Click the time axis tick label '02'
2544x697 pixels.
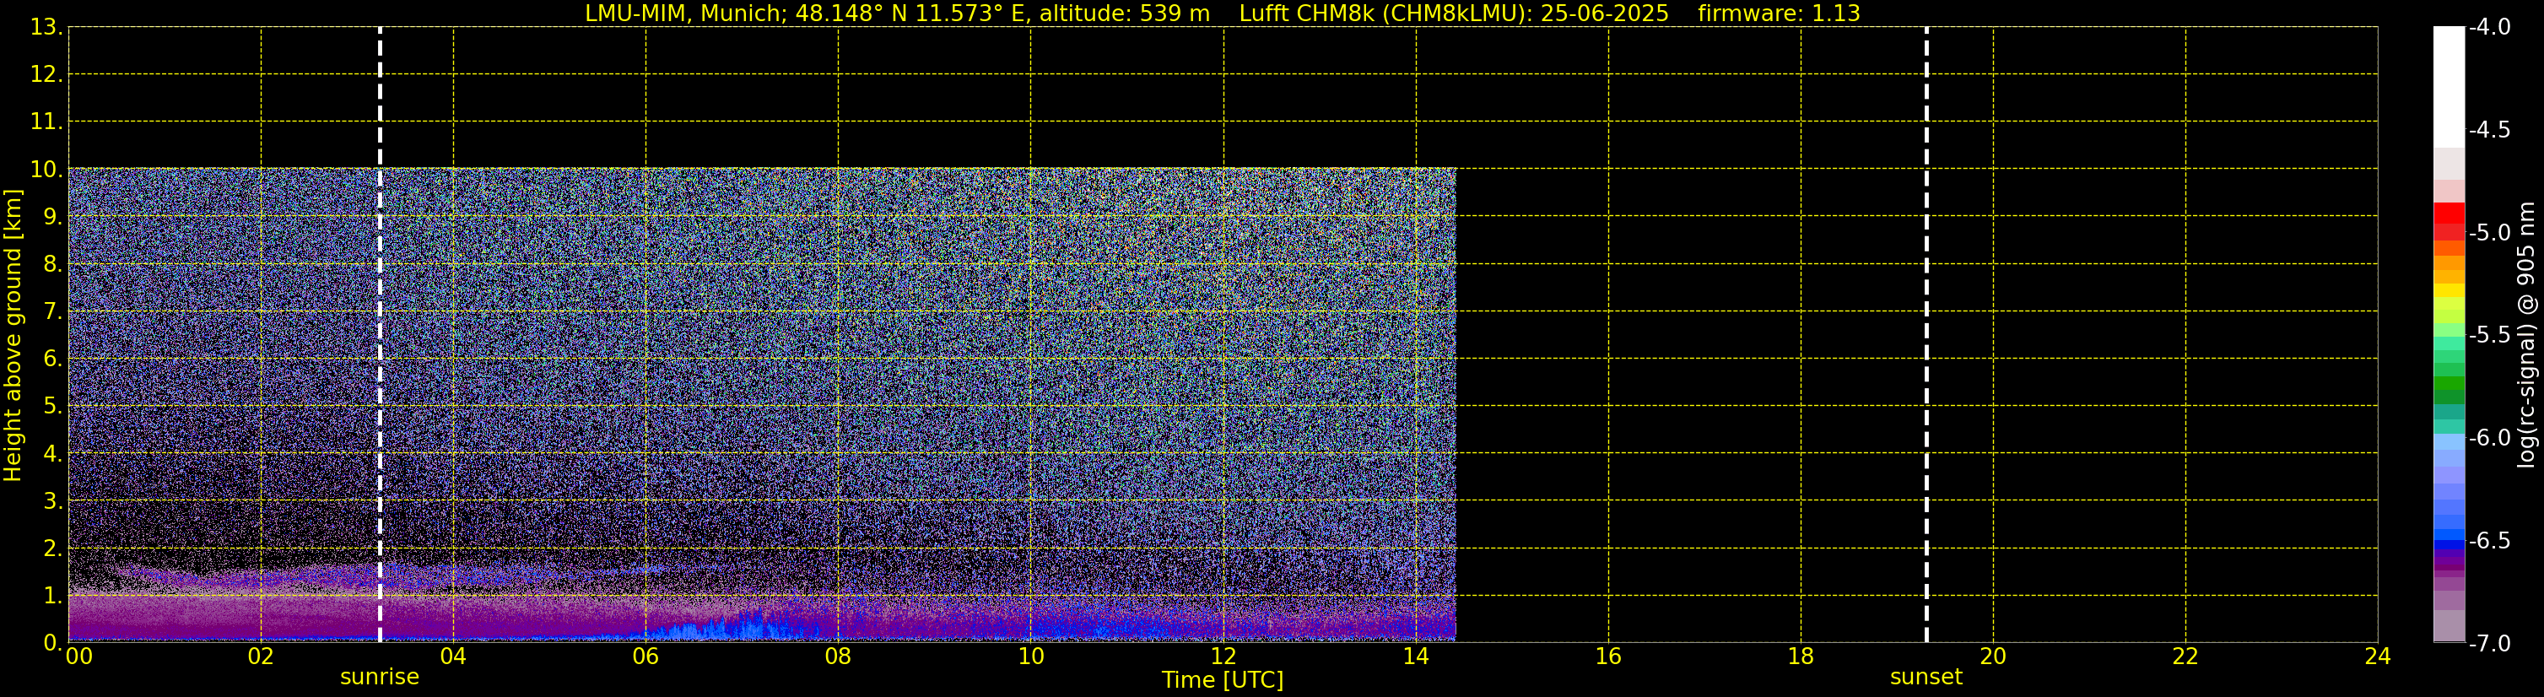coord(261,656)
